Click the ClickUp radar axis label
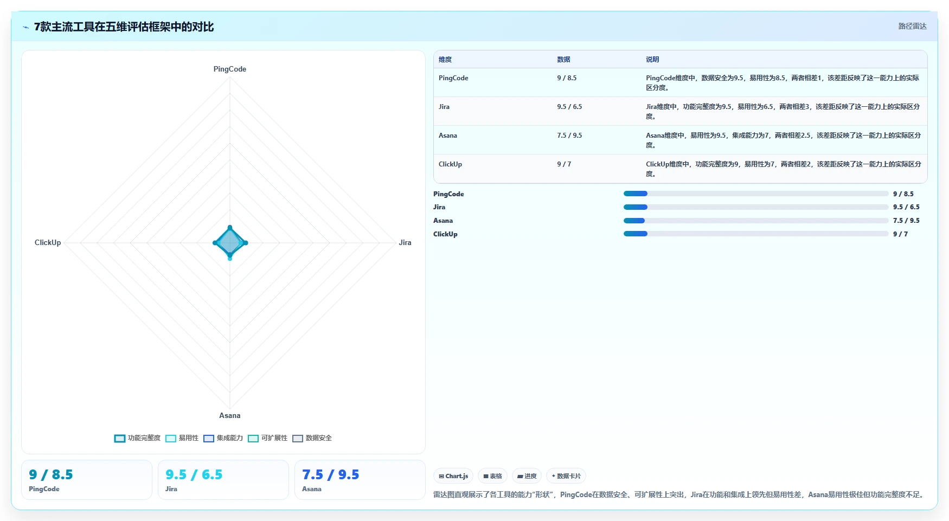 tap(48, 243)
